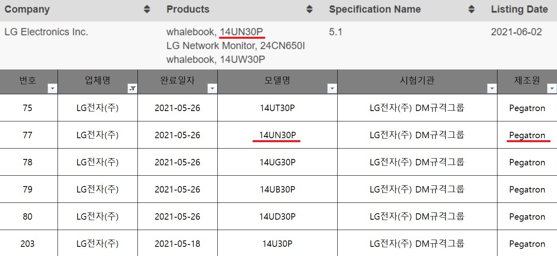This screenshot has height=256, width=557.
Task: Click the underlined 14UN30P in Products
Action: (x=242, y=32)
